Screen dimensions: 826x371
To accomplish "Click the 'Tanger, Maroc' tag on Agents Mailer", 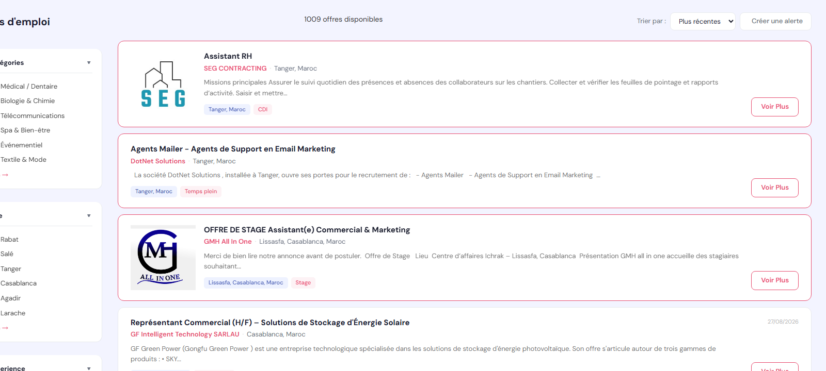I will point(154,192).
